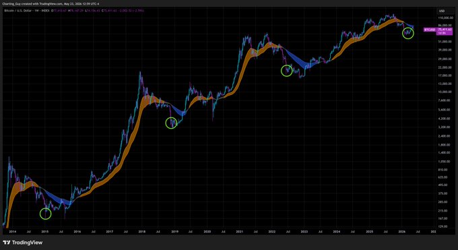458x250 pixels.
Task: Click the 2015 label on time axis
Action: [44, 232]
